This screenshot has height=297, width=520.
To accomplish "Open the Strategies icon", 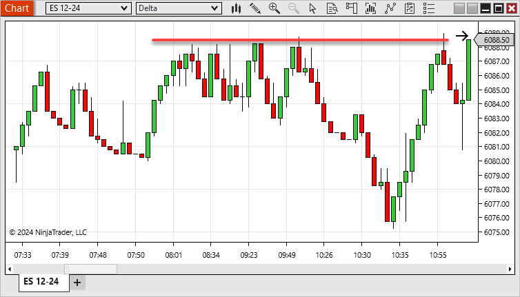I will [410, 8].
